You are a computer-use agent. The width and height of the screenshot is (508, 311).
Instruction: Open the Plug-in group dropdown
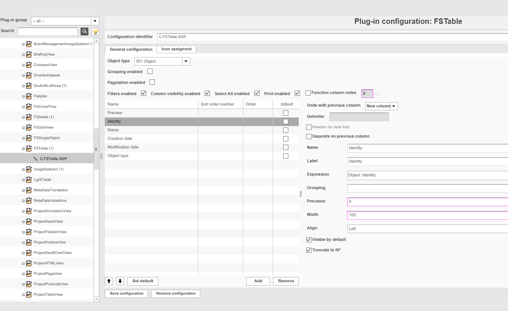(95, 21)
